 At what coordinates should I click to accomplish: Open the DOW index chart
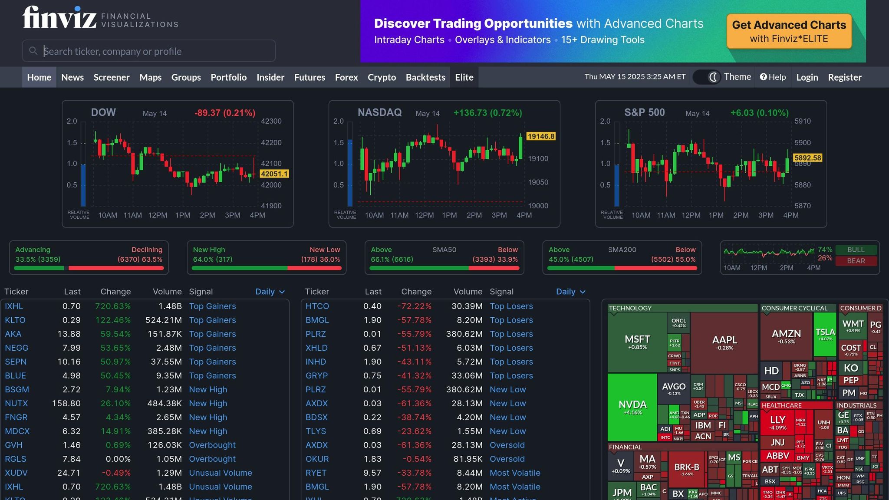[178, 164]
